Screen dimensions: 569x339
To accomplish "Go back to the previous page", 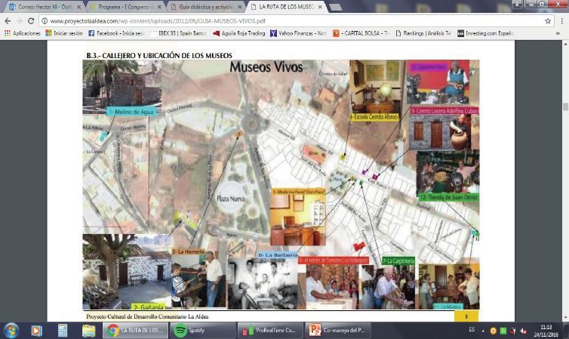I will click(x=8, y=21).
